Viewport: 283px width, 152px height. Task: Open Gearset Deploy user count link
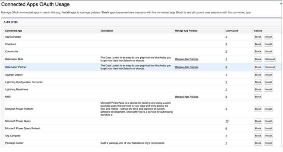click(226, 75)
